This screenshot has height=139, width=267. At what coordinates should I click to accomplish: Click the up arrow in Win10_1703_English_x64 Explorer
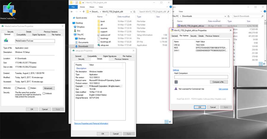coord(83,12)
